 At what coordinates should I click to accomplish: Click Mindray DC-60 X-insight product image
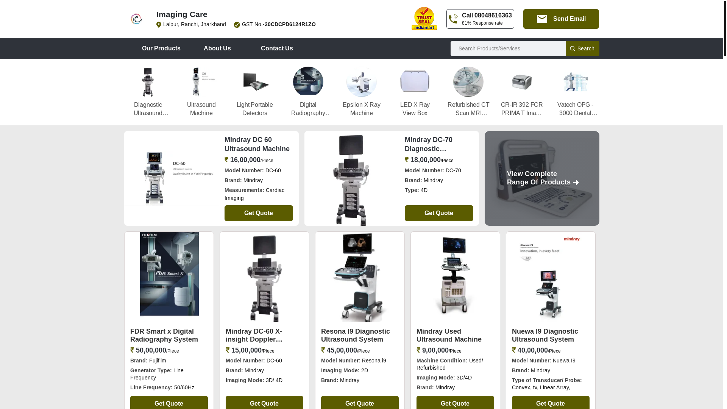[x=264, y=278]
